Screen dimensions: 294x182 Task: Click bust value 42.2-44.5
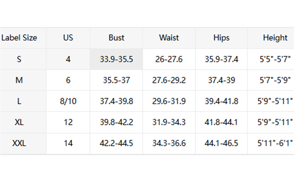(116, 143)
